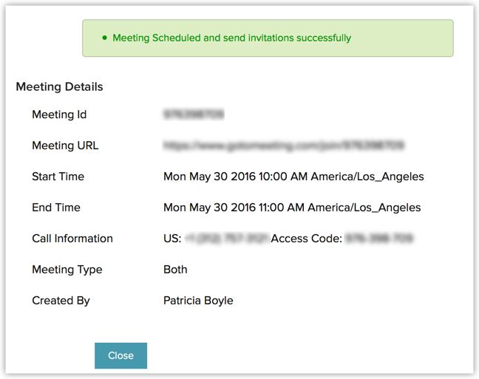The image size is (479, 379).
Task: Open the blurred Meeting URL link
Action: tap(284, 146)
